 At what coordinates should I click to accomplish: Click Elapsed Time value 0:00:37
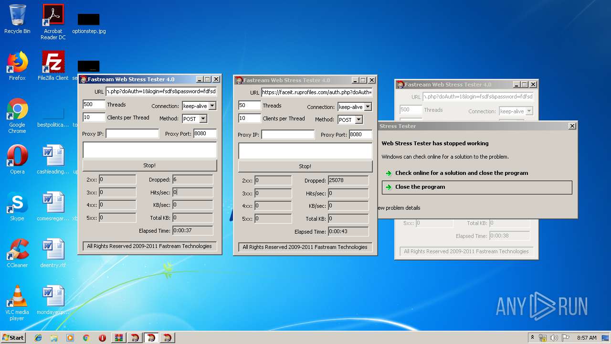point(192,230)
